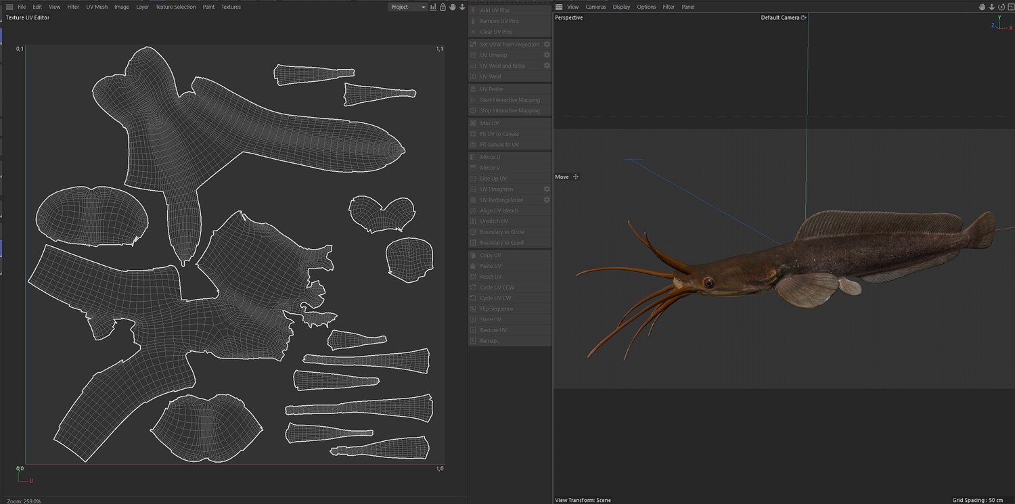Click the lock icon in UV editor header
Screen dimensions: 1015x504
(443, 7)
